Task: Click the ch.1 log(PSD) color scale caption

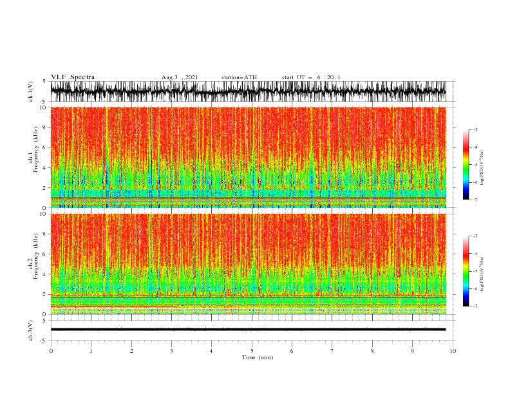Action: click(x=482, y=168)
